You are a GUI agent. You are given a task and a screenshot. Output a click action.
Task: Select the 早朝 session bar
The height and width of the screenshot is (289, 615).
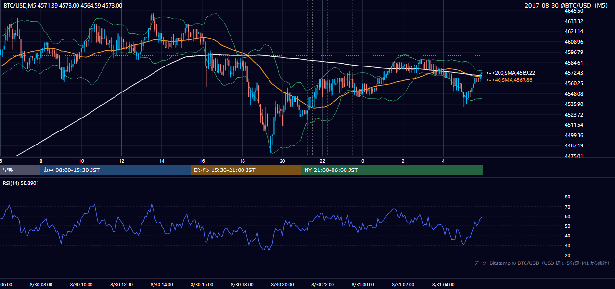pos(20,170)
